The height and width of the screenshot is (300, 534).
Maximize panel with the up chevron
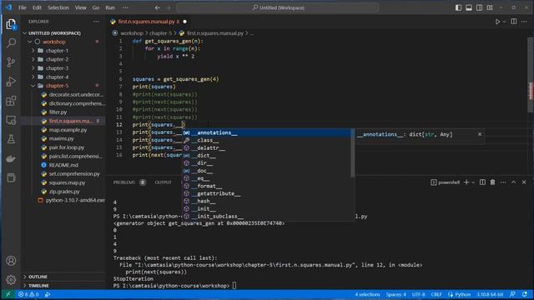coord(514,182)
